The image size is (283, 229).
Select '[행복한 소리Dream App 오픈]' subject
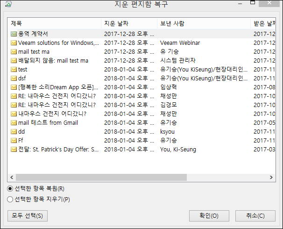58,87
